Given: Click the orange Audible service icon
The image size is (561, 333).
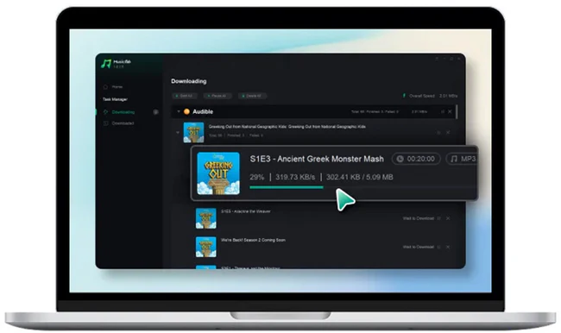Looking at the screenshot, I should click(186, 111).
